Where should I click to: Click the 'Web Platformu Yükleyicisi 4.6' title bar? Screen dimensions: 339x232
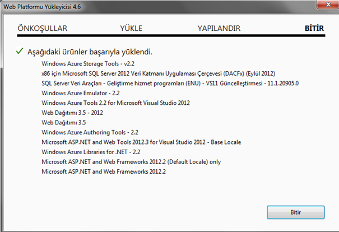click(x=43, y=7)
